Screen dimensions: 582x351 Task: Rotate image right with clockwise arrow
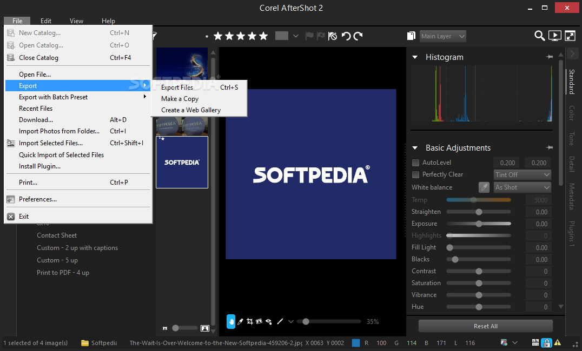pos(358,36)
